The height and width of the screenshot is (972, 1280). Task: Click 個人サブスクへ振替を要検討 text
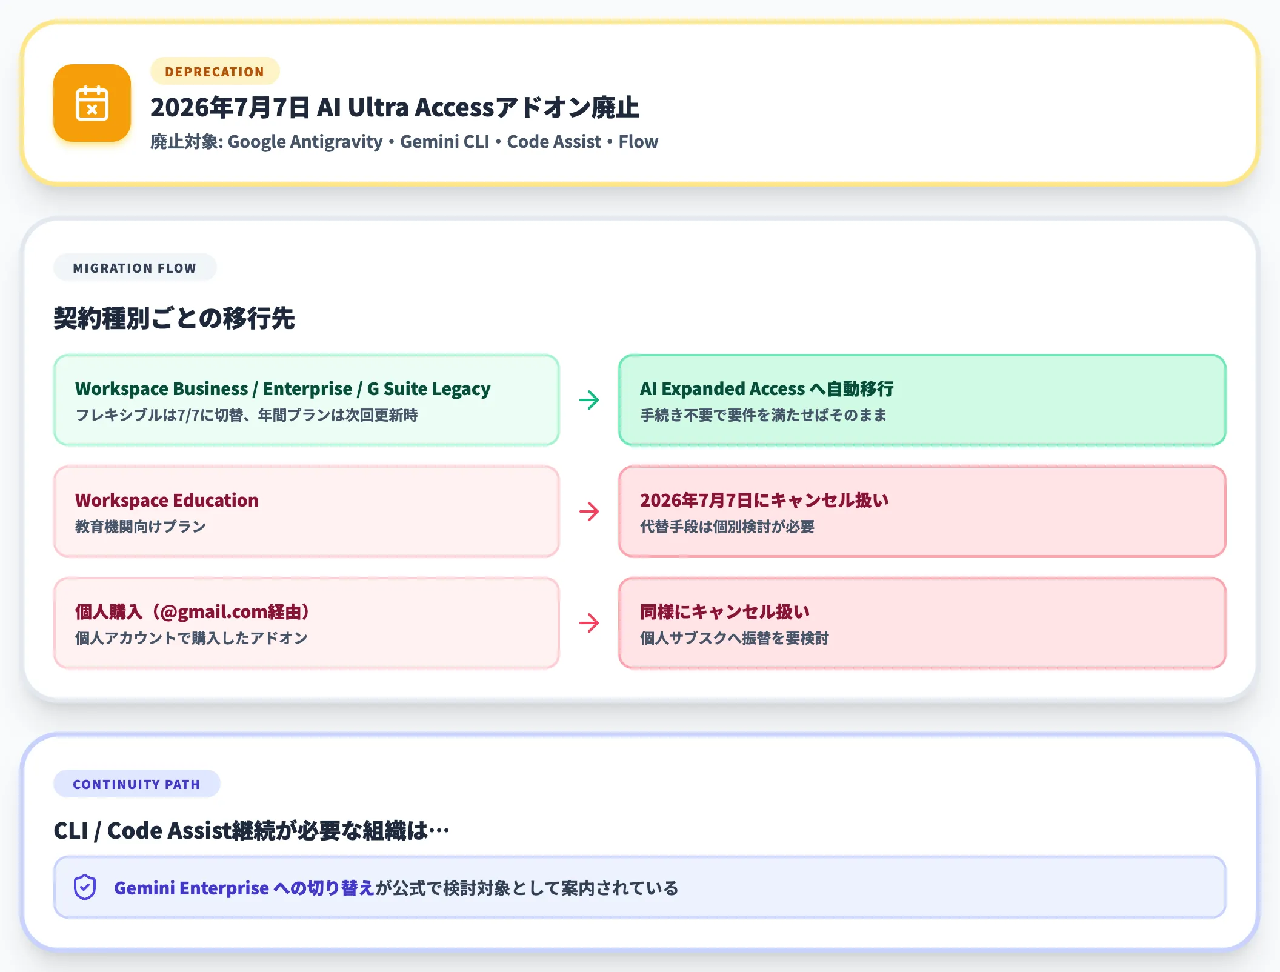point(735,638)
